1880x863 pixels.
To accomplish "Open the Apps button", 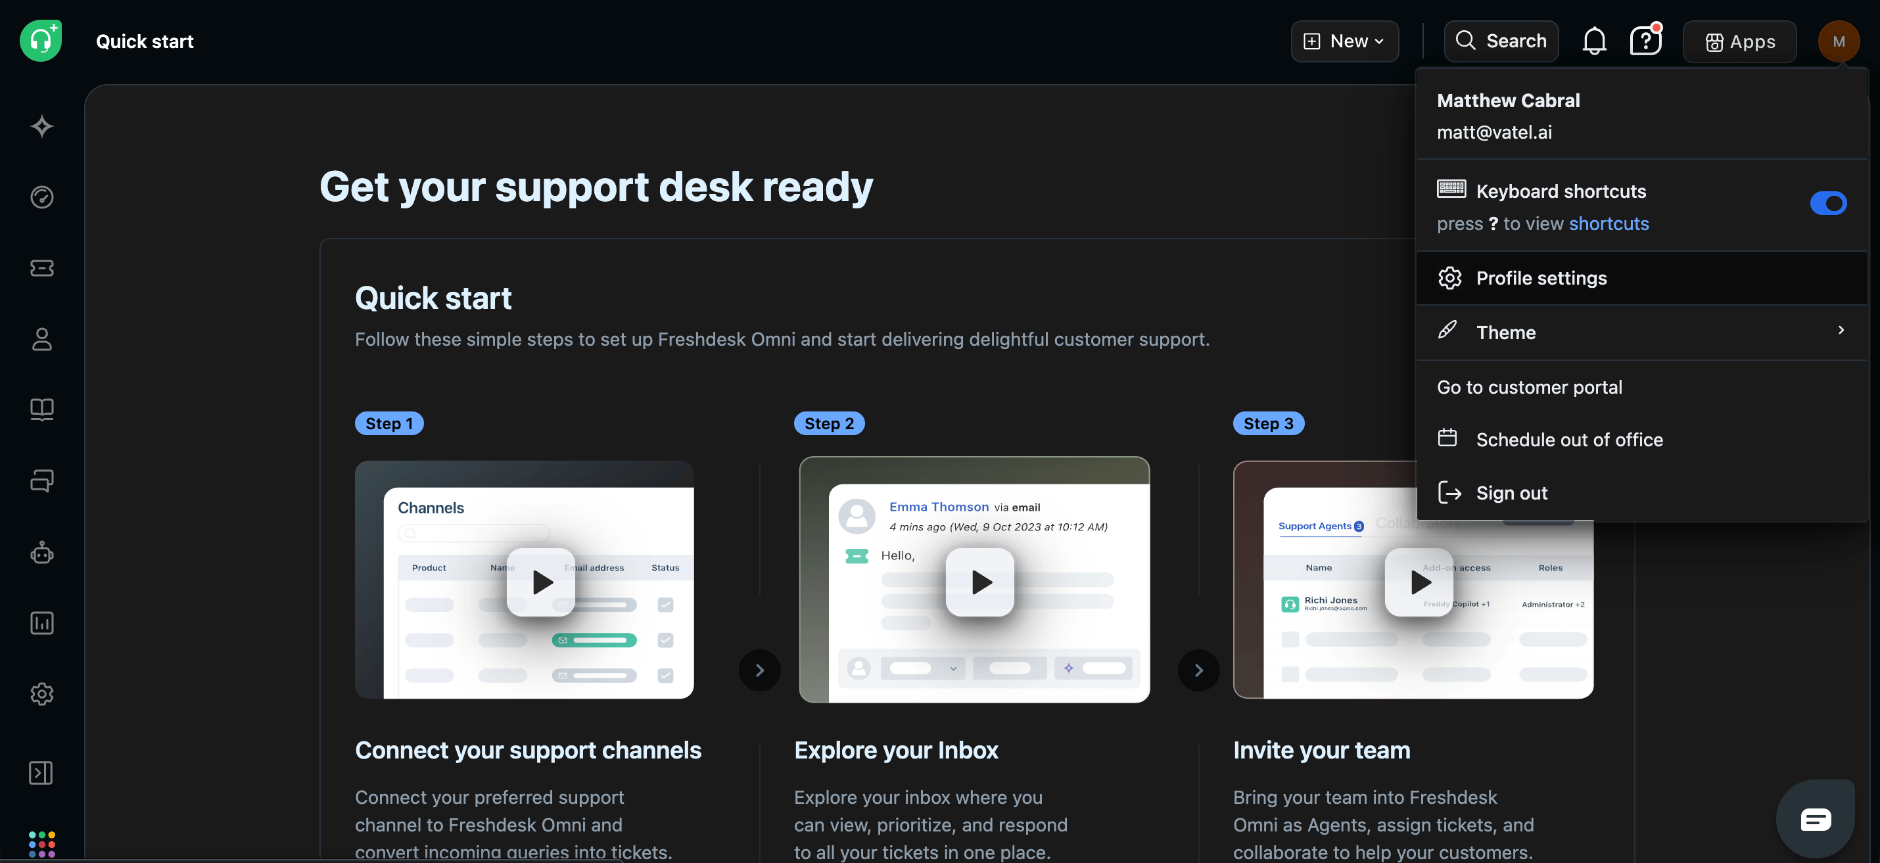I will 1739,41.
